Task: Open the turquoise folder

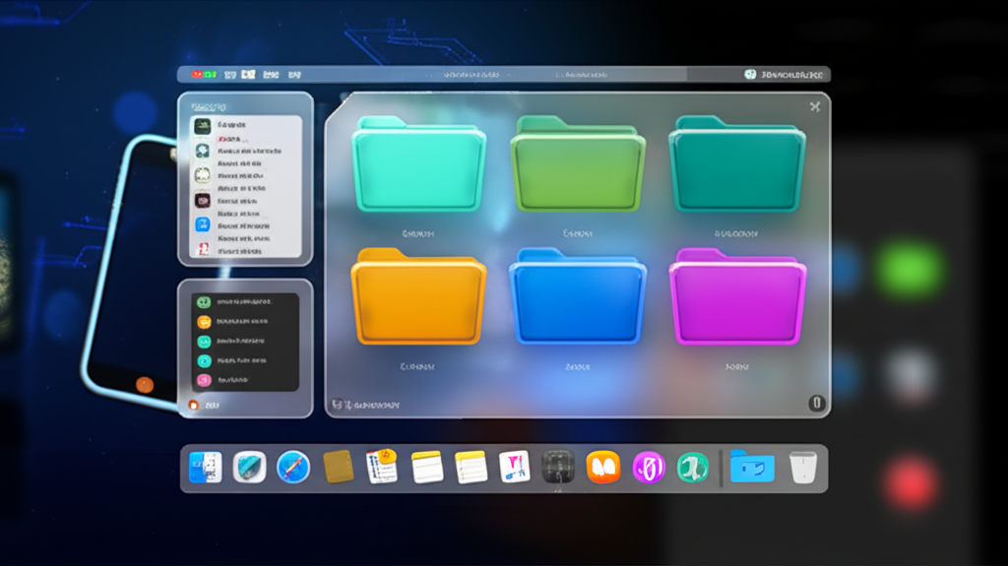Action: pyautogui.click(x=418, y=164)
